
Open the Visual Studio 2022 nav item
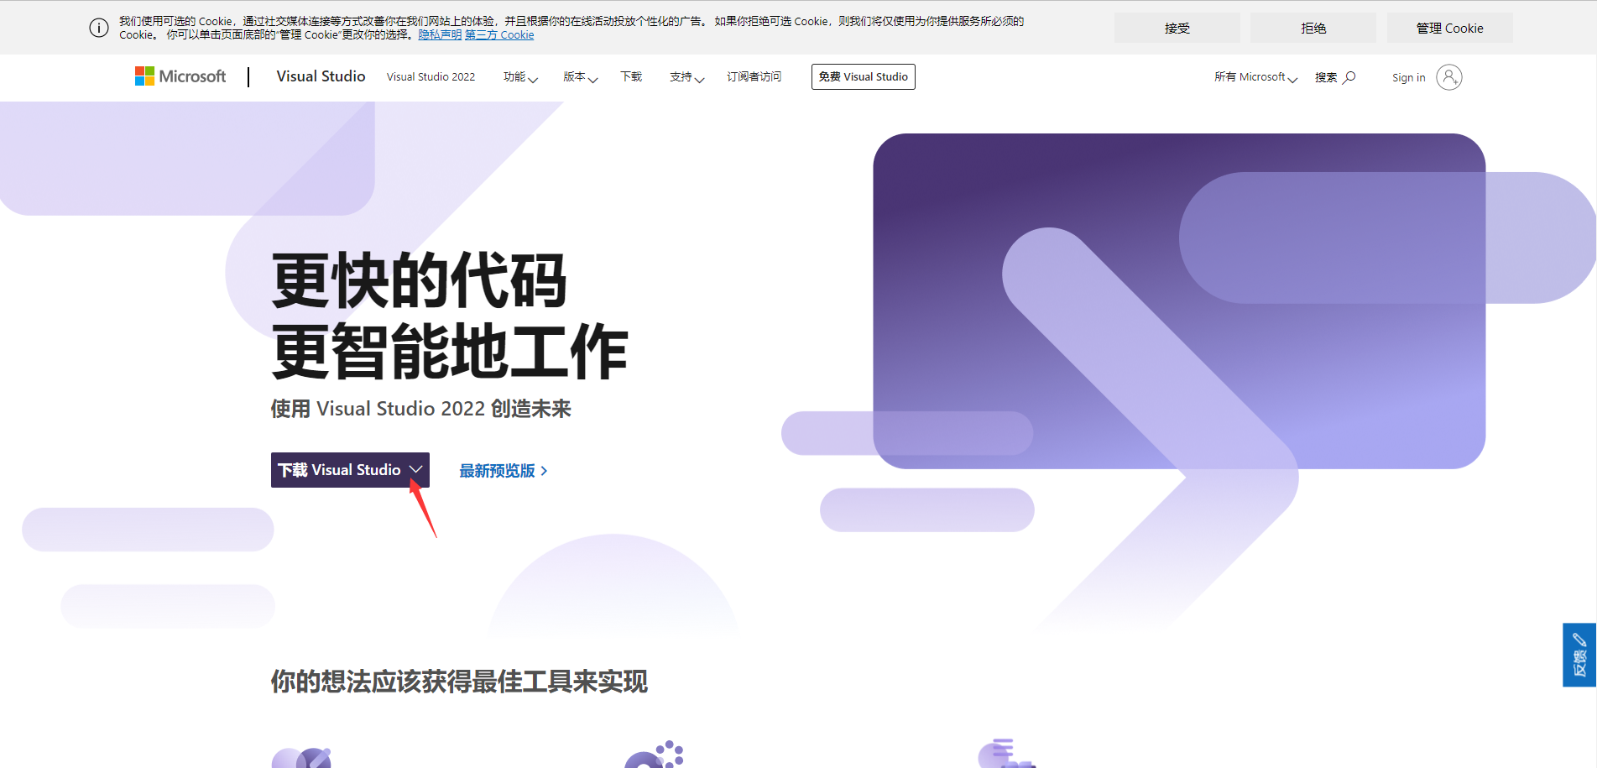[431, 77]
